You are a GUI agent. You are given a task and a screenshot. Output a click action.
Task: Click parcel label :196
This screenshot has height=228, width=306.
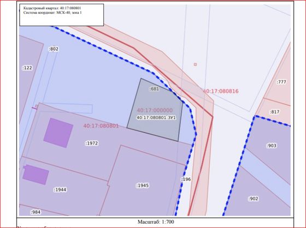coord(186,179)
